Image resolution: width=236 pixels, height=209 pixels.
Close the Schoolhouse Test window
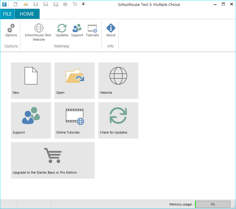pos(232,4)
